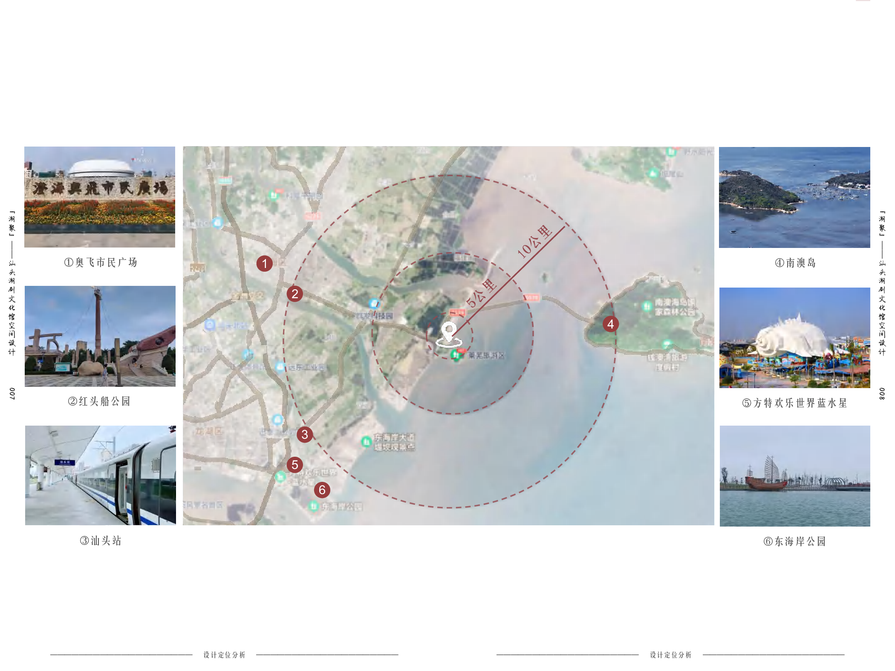Open the shell-shaped 方特欢乐世界蓝水星 photo
Image resolution: width=895 pixels, height=671 pixels.
point(794,337)
